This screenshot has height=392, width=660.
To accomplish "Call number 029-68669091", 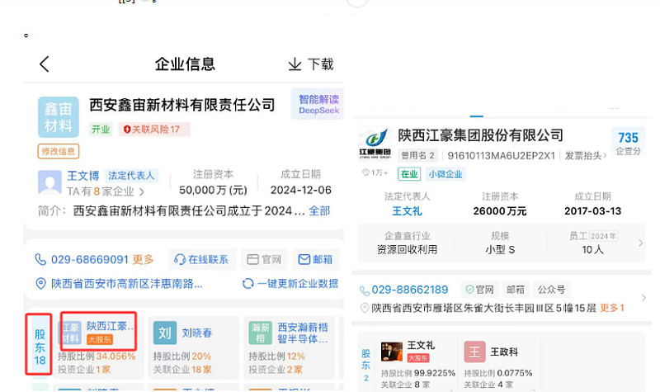I will pos(89,259).
